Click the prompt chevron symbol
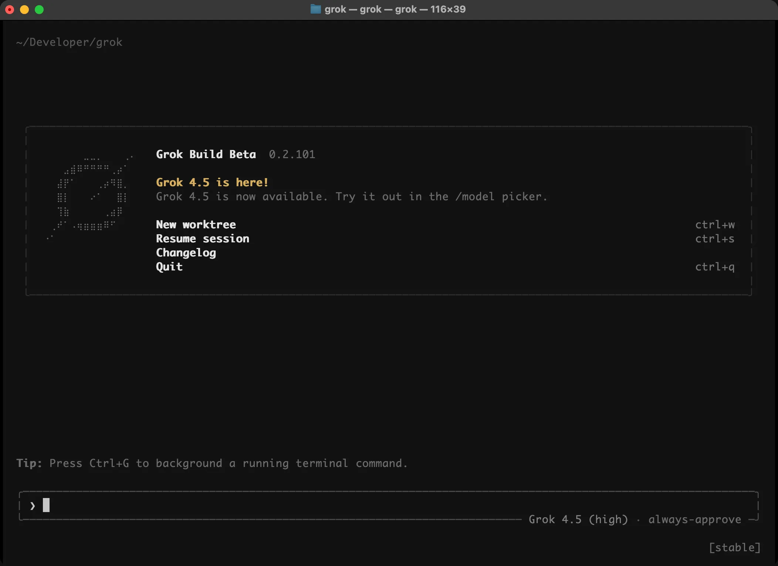The height and width of the screenshot is (566, 778). (x=33, y=505)
